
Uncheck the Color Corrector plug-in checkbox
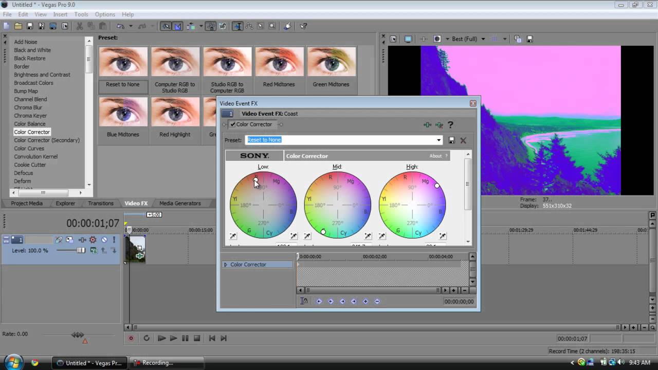point(233,124)
